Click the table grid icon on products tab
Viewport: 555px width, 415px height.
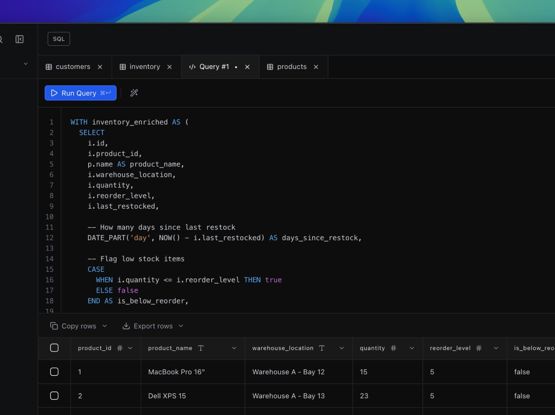tap(271, 67)
